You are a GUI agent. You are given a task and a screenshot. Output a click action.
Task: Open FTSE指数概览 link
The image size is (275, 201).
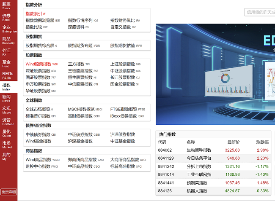pyautogui.click(x=127, y=109)
